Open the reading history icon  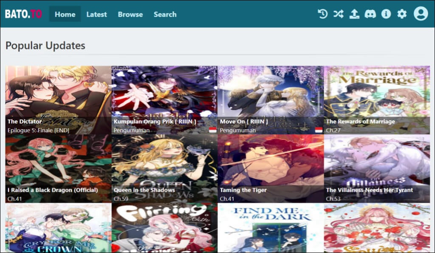click(323, 14)
